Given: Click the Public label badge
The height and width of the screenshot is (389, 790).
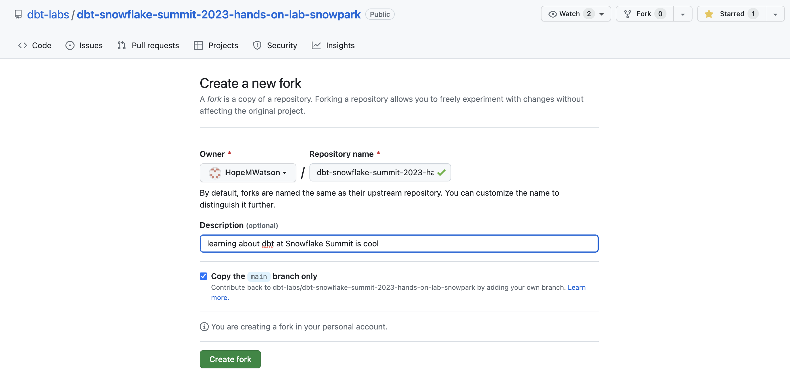Looking at the screenshot, I should pyautogui.click(x=380, y=14).
